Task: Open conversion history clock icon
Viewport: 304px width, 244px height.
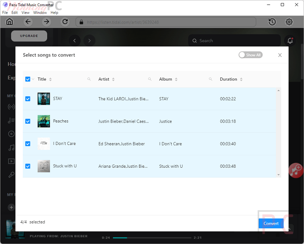Action: click(x=272, y=22)
